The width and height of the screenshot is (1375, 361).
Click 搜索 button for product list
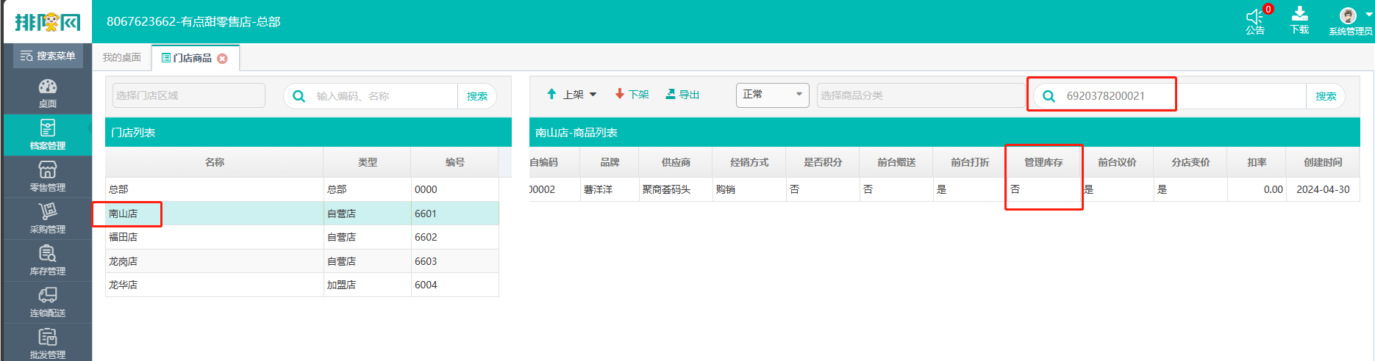(x=1326, y=96)
